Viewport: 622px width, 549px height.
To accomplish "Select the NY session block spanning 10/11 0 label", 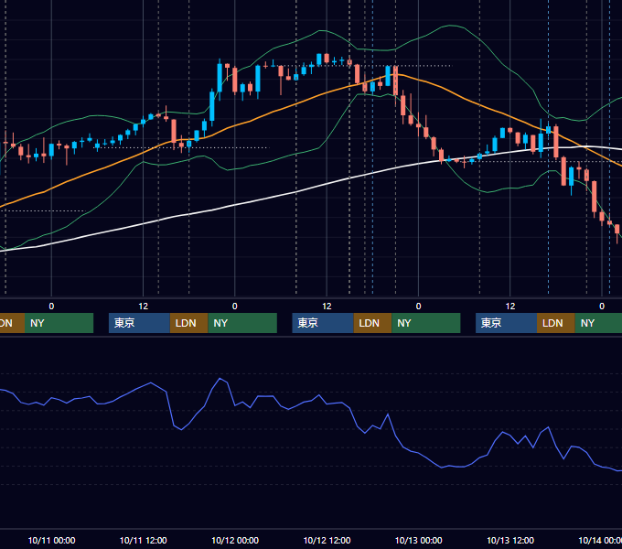I will tap(59, 323).
